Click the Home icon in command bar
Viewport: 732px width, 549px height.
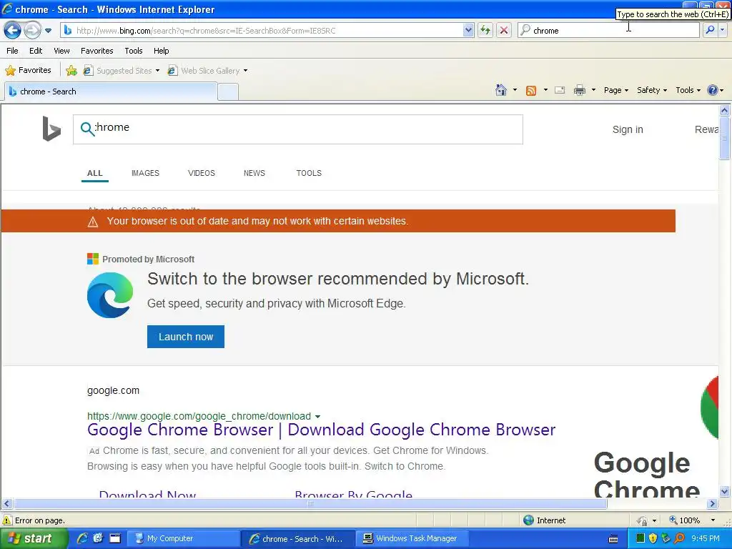(x=501, y=90)
